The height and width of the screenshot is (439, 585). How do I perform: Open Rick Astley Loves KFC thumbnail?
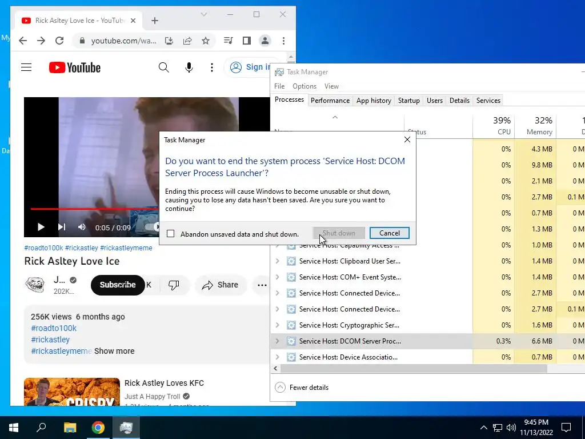[x=71, y=392]
